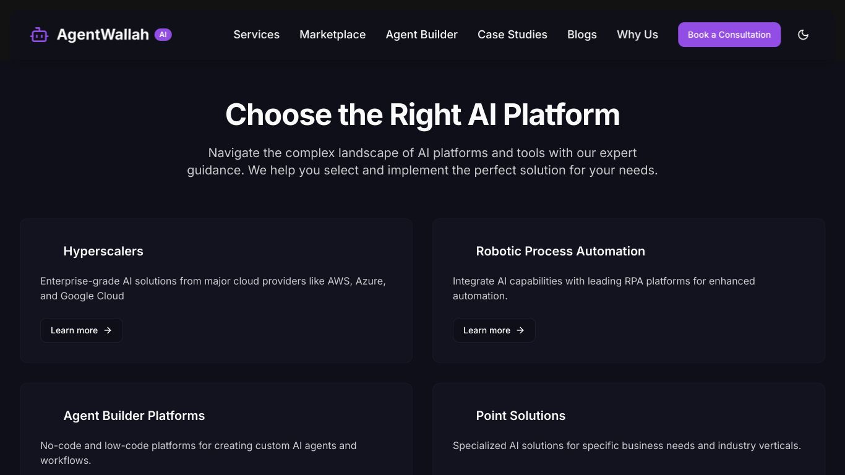
Task: Click the AgentWallah brand name text
Action: pyautogui.click(x=103, y=35)
